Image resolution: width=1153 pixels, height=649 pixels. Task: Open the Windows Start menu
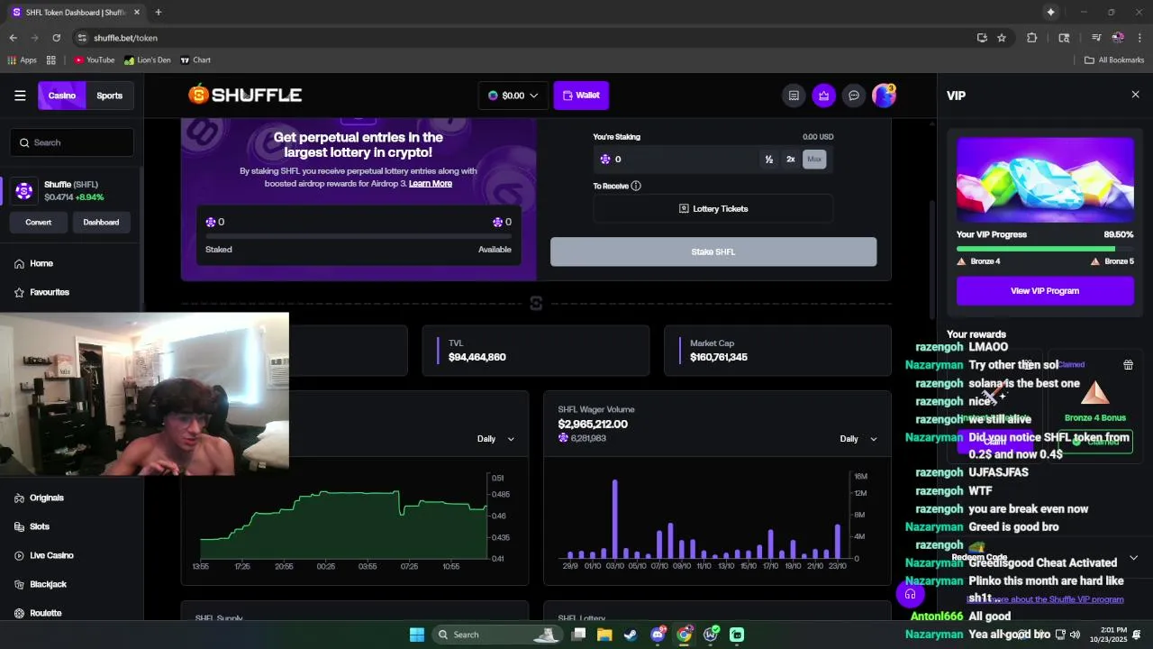pos(417,635)
